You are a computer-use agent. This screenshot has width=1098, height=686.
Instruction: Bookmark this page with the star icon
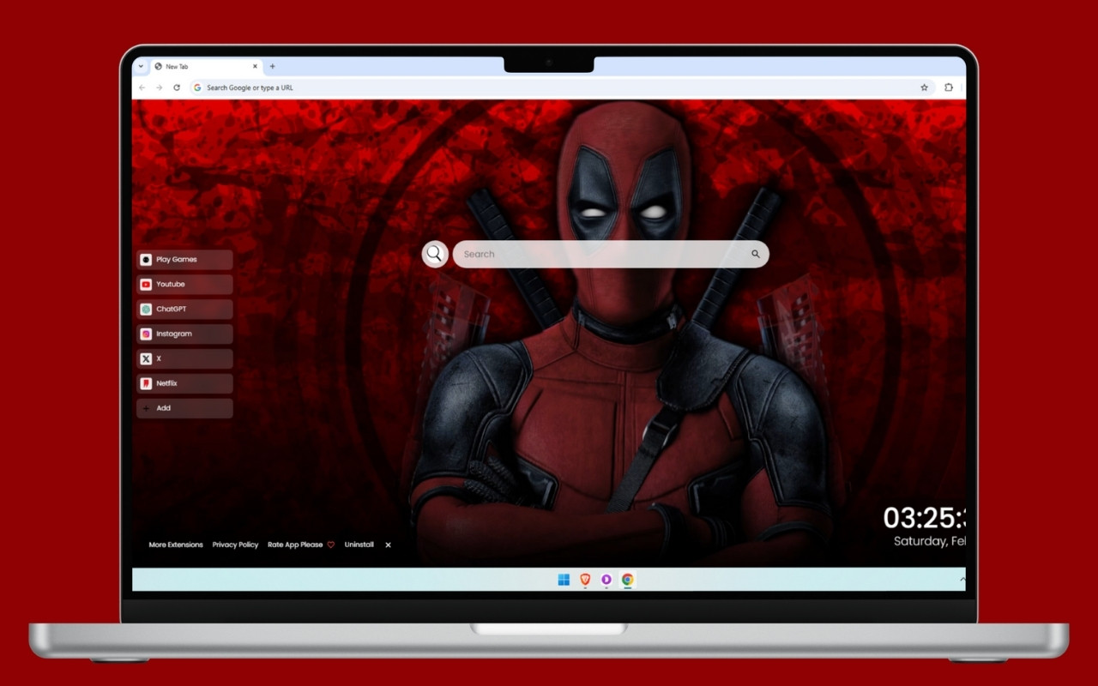[x=924, y=87]
